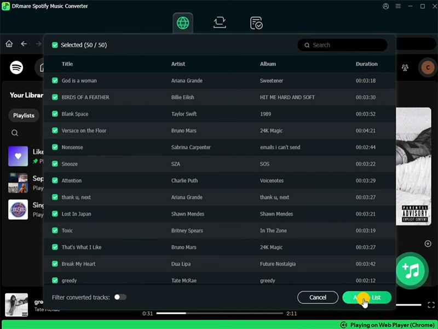
Task: Open the Bee Gees playlist thumbnail
Action: (18, 209)
